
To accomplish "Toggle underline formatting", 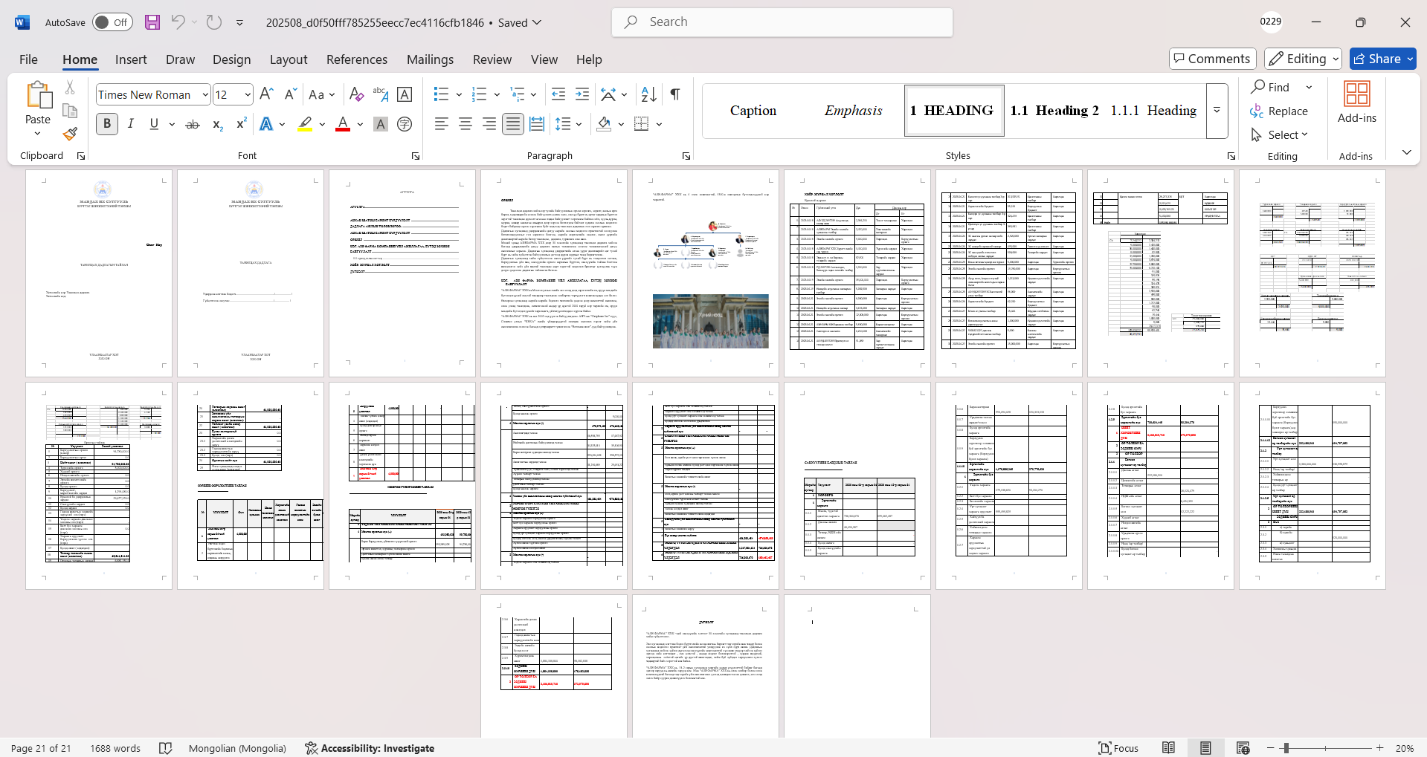I will tap(154, 124).
